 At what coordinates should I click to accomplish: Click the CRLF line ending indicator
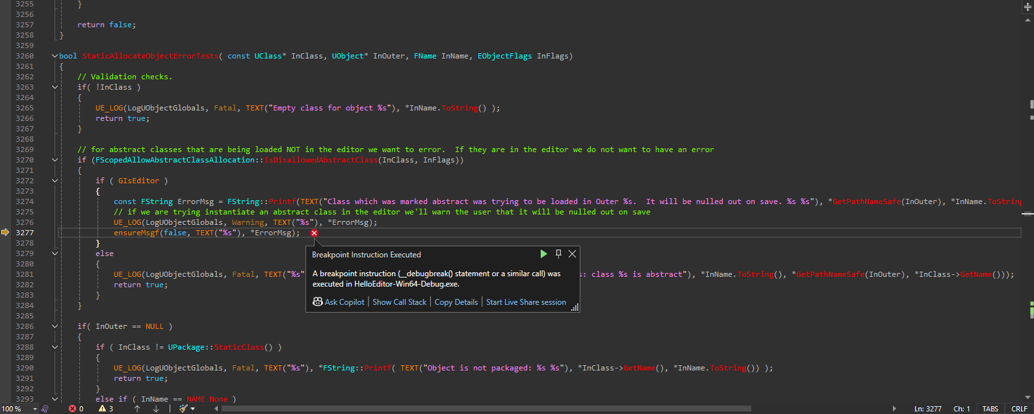coord(1019,409)
